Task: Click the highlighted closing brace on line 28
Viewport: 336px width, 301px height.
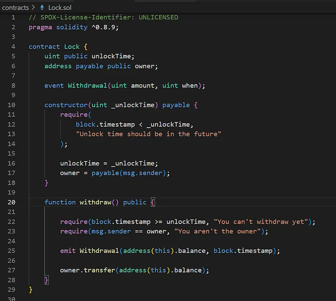Action: coord(46,280)
